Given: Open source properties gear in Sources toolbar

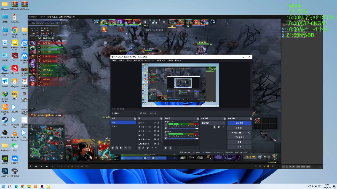Looking at the screenshot, I should coord(148,148).
